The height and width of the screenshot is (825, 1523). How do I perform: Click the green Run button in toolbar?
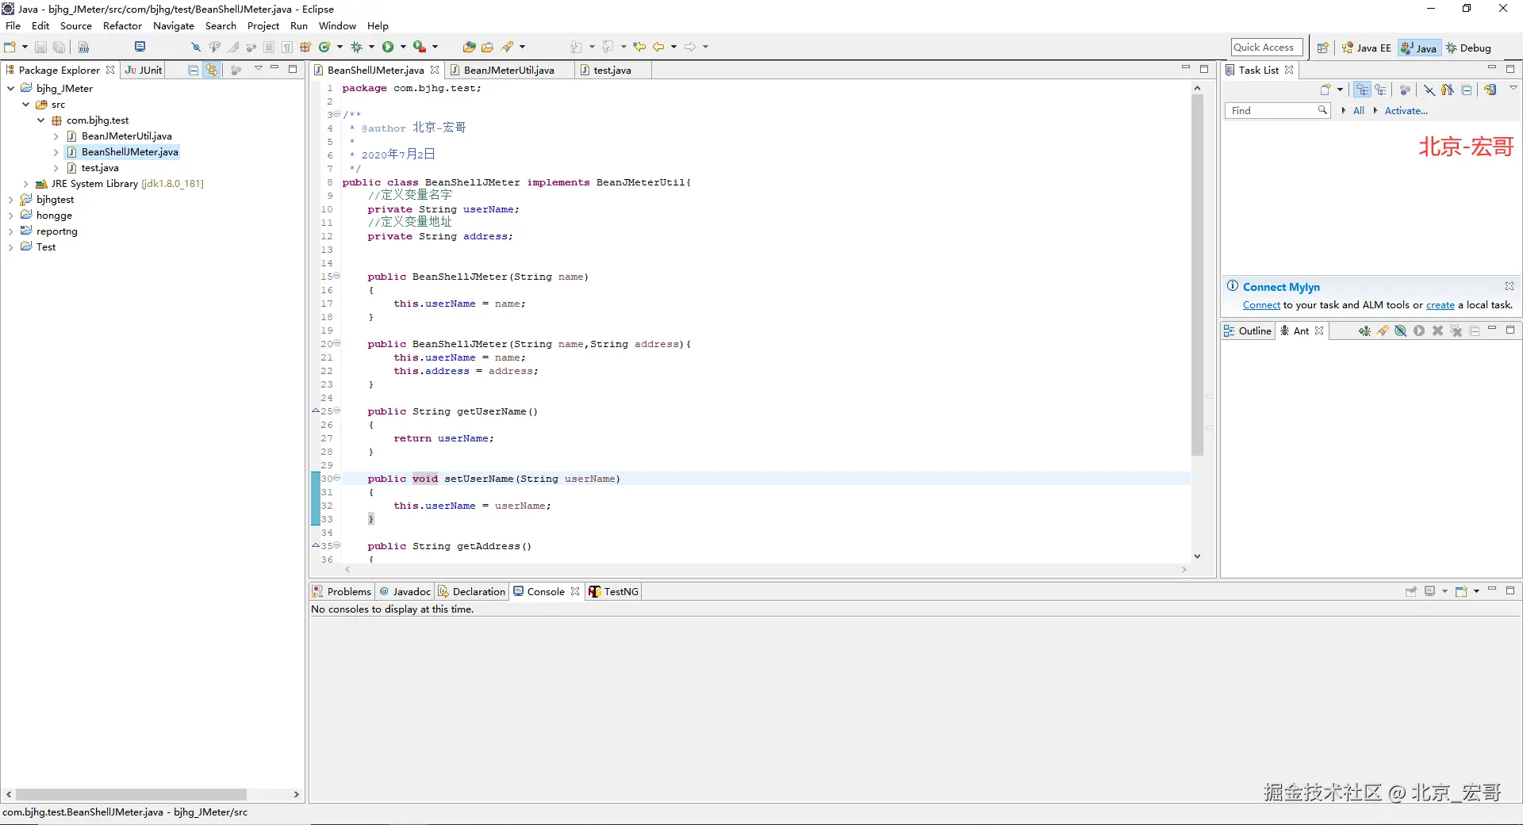coord(388,48)
